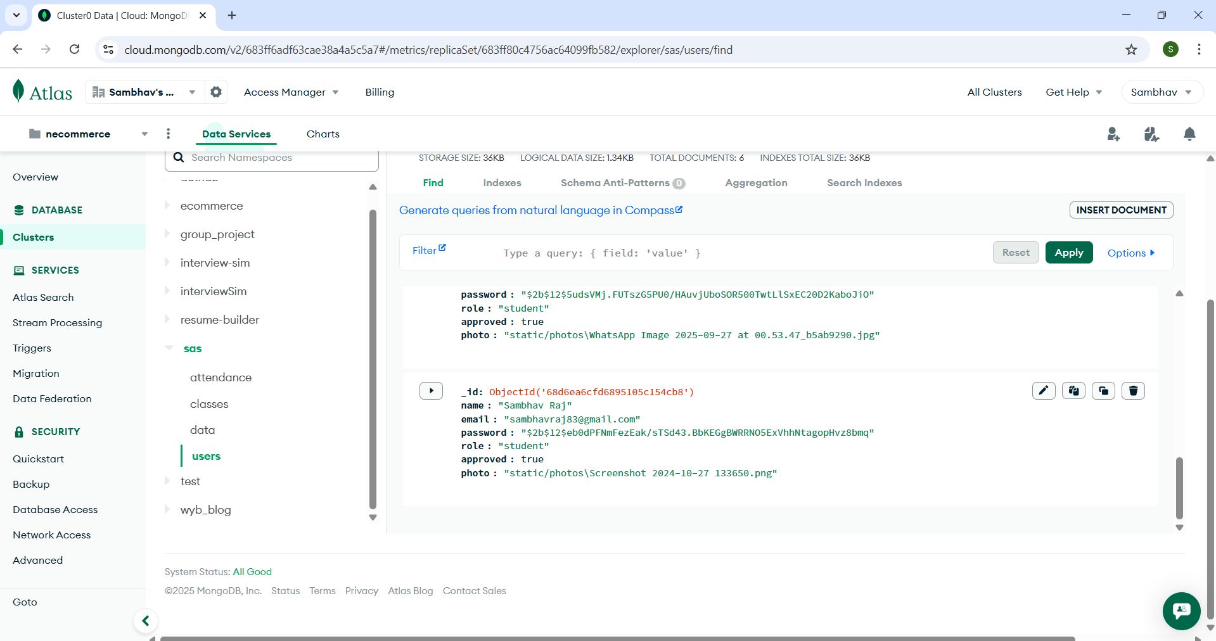1216x641 pixels.
Task: Open organization settings gear icon
Action: [216, 92]
